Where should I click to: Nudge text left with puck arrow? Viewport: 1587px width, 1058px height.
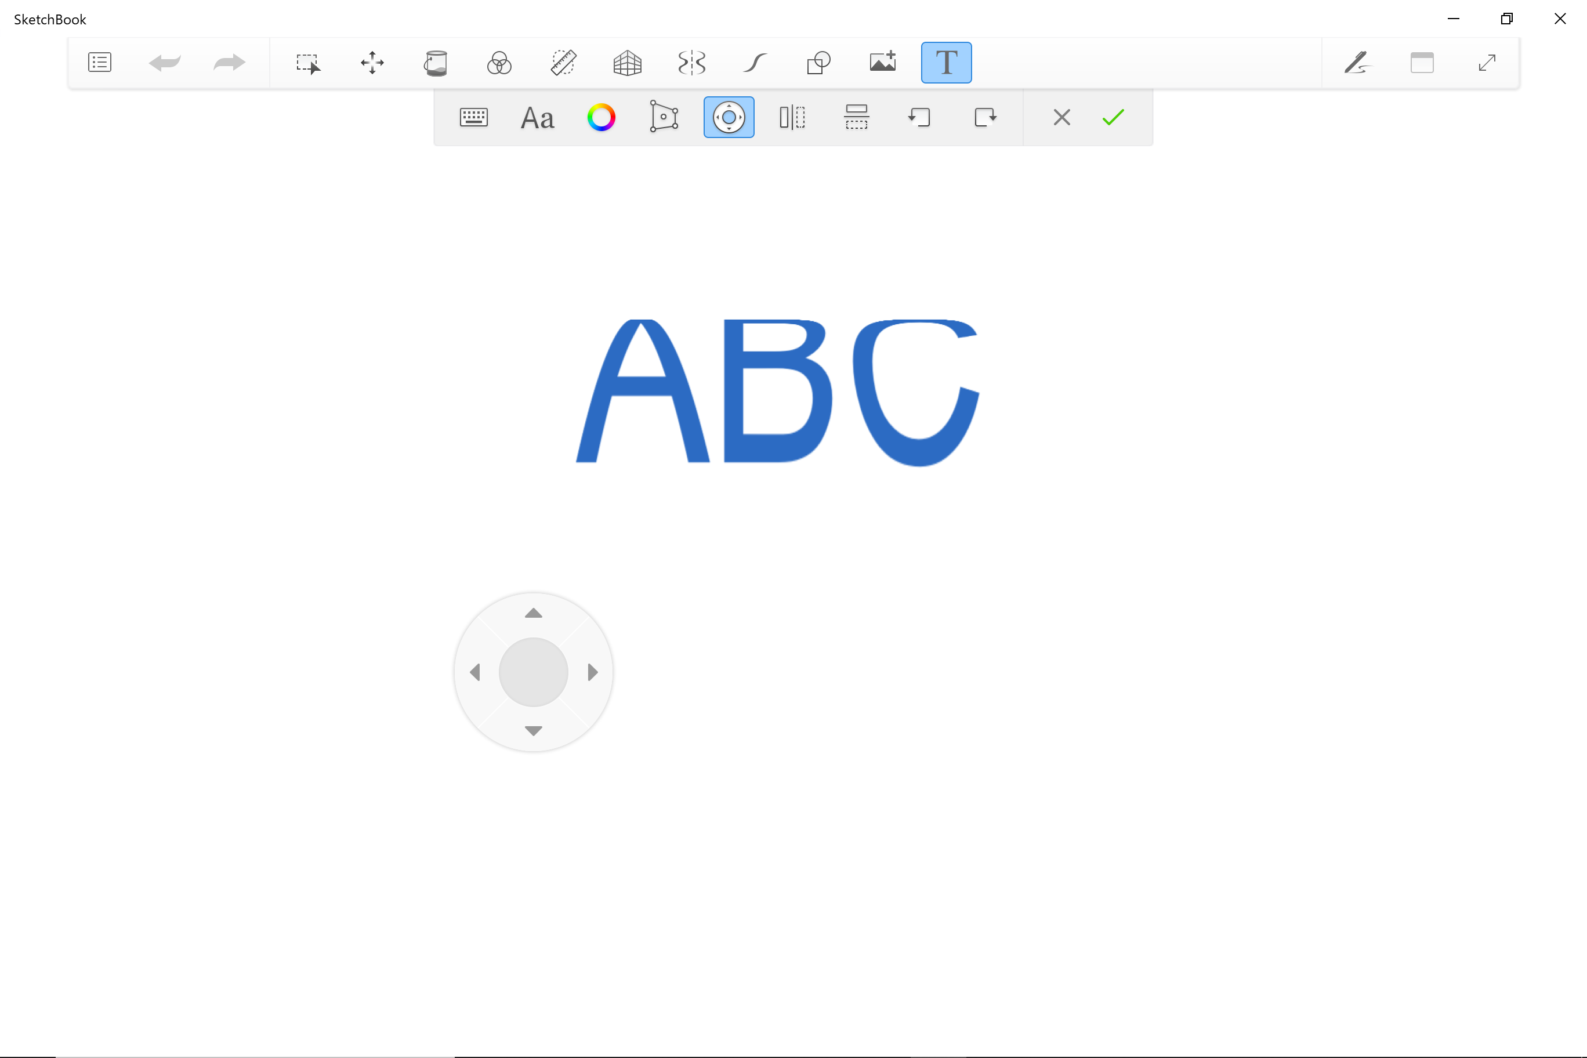coord(475,672)
